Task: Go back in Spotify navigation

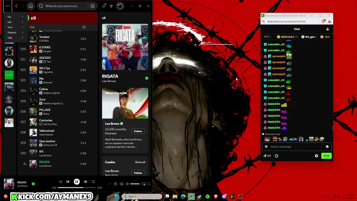Action: [16, 6]
